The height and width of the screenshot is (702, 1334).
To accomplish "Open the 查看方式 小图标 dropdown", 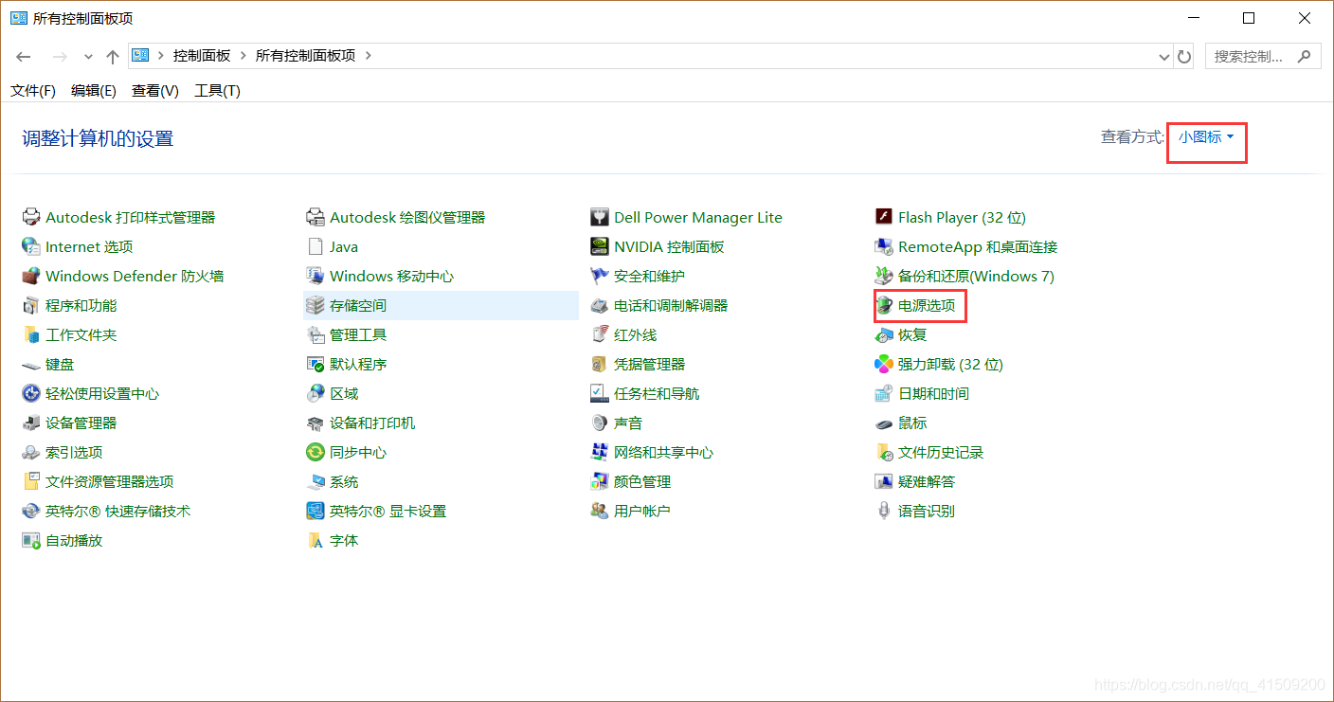I will pos(1206,137).
